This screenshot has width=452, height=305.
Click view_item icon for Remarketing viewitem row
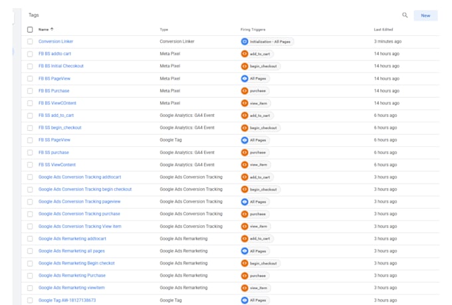point(245,288)
